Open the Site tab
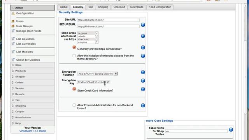 pyautogui.click(x=91, y=7)
